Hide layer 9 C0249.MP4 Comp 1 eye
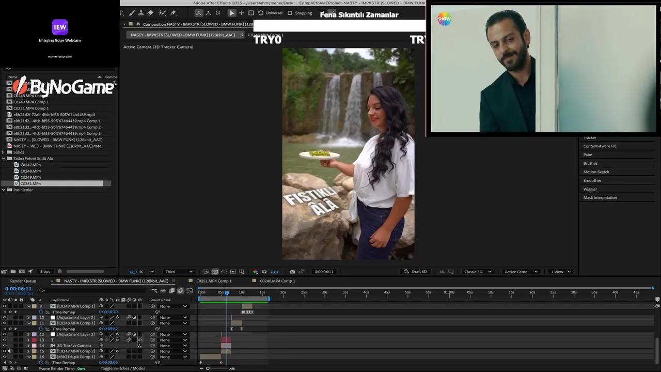Image resolution: width=661 pixels, height=372 pixels. tap(5, 306)
